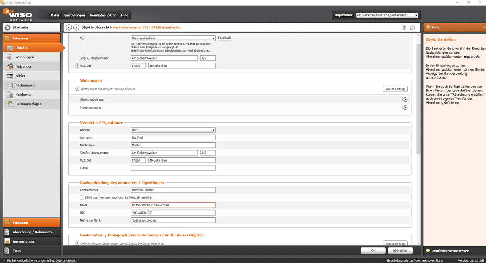Click the back navigation arrow icon

click(x=69, y=27)
